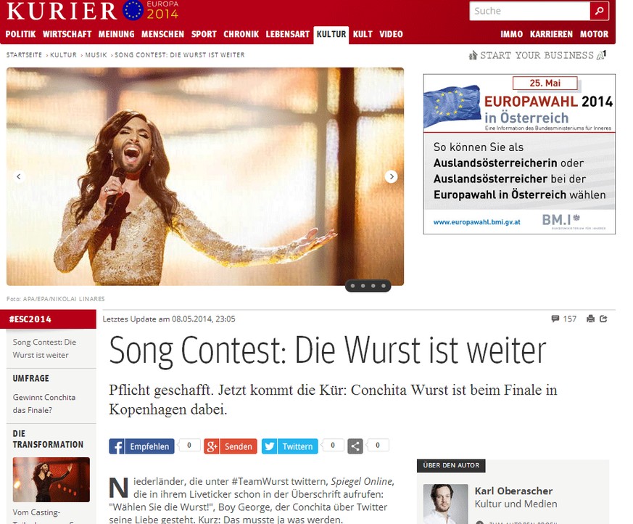Focus the Suche search field

tap(529, 11)
